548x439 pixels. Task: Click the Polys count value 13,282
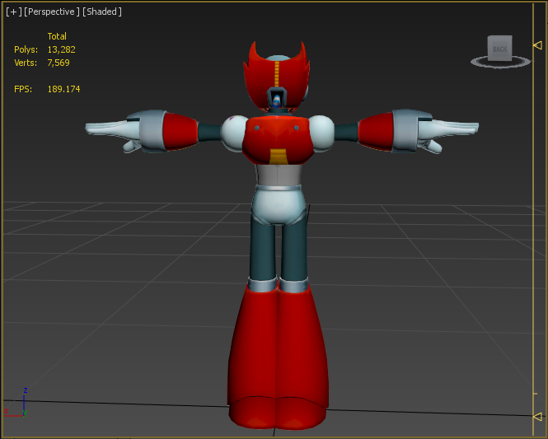tap(62, 49)
